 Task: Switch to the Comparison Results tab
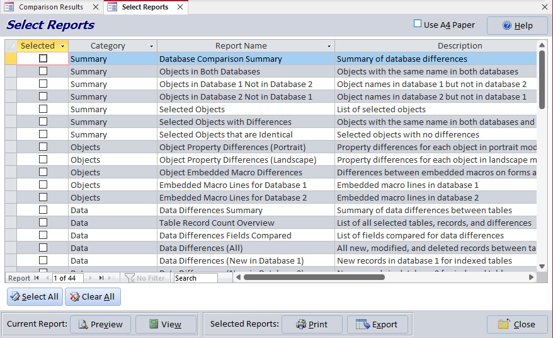pos(50,7)
